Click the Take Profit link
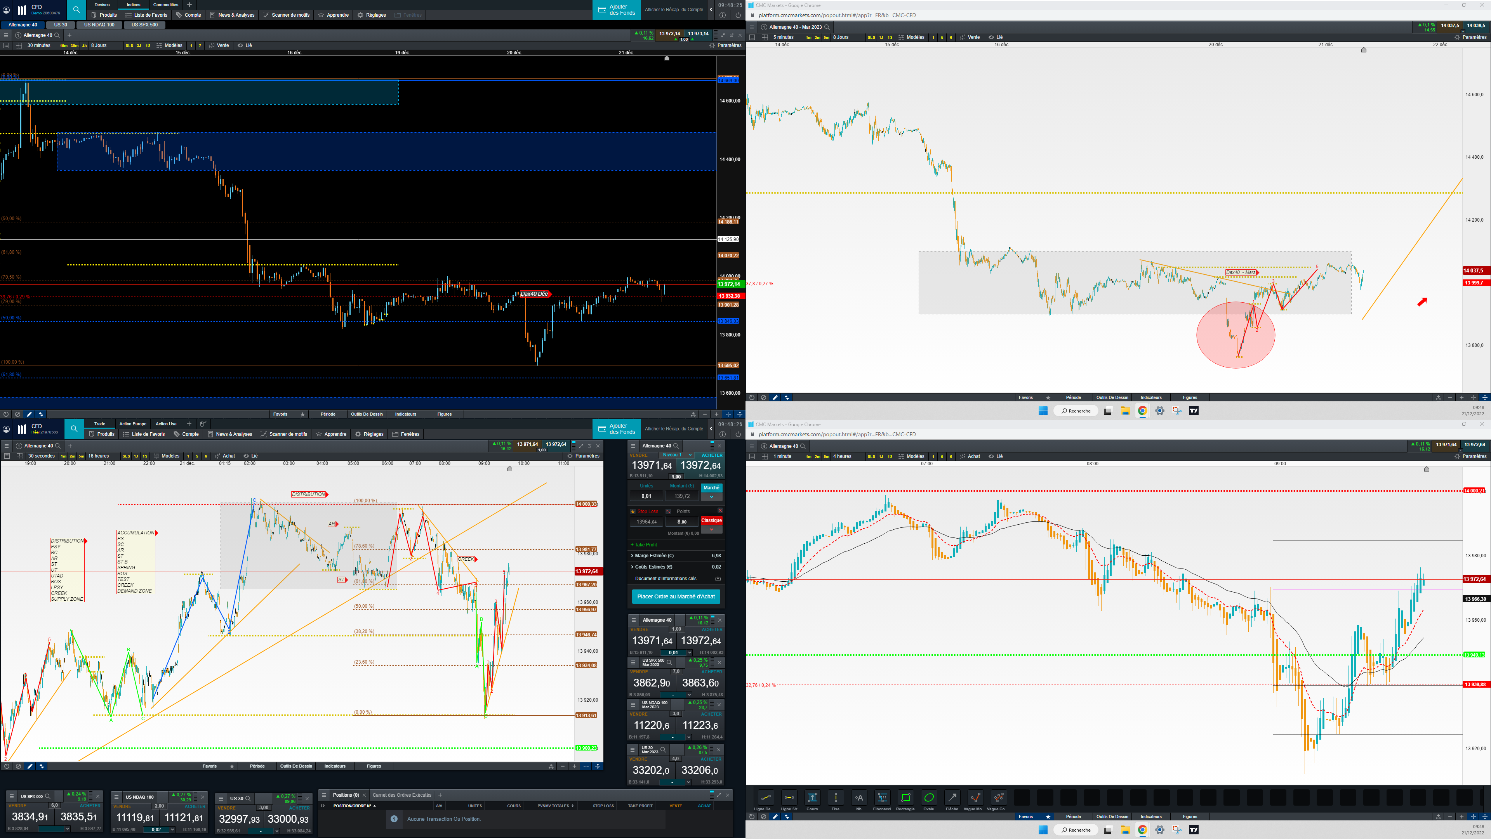1491x839 pixels. (x=644, y=544)
